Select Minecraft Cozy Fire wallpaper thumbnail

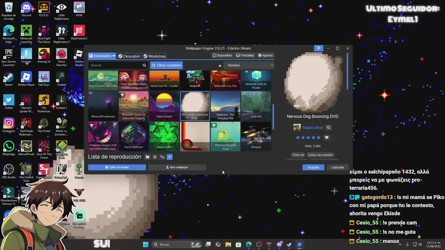pos(225,80)
